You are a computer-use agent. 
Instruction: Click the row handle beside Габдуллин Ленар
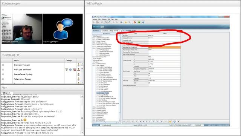click(3, 79)
